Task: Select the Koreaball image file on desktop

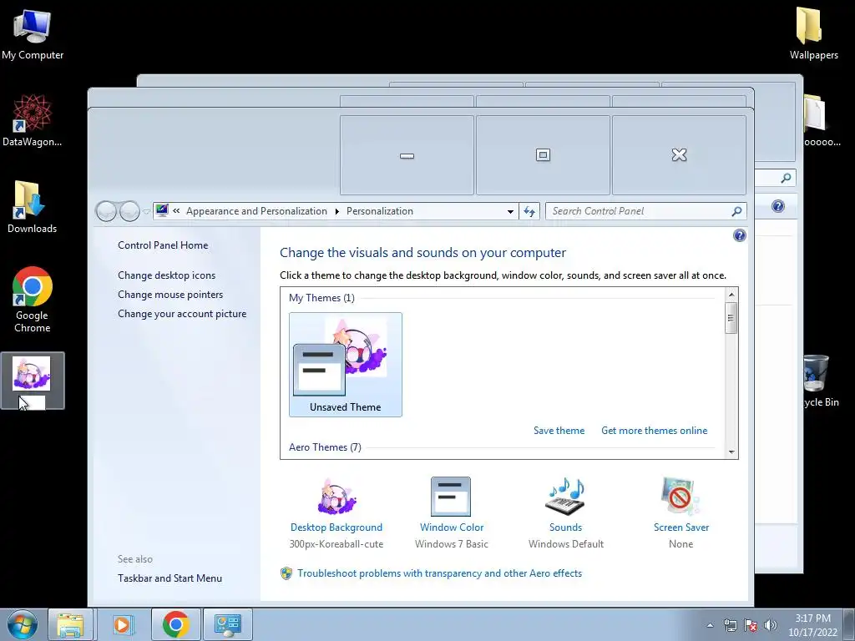Action: [33, 380]
